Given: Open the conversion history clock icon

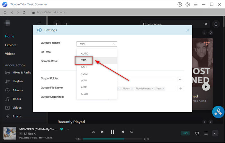Looking at the screenshot, I should pos(180,4).
